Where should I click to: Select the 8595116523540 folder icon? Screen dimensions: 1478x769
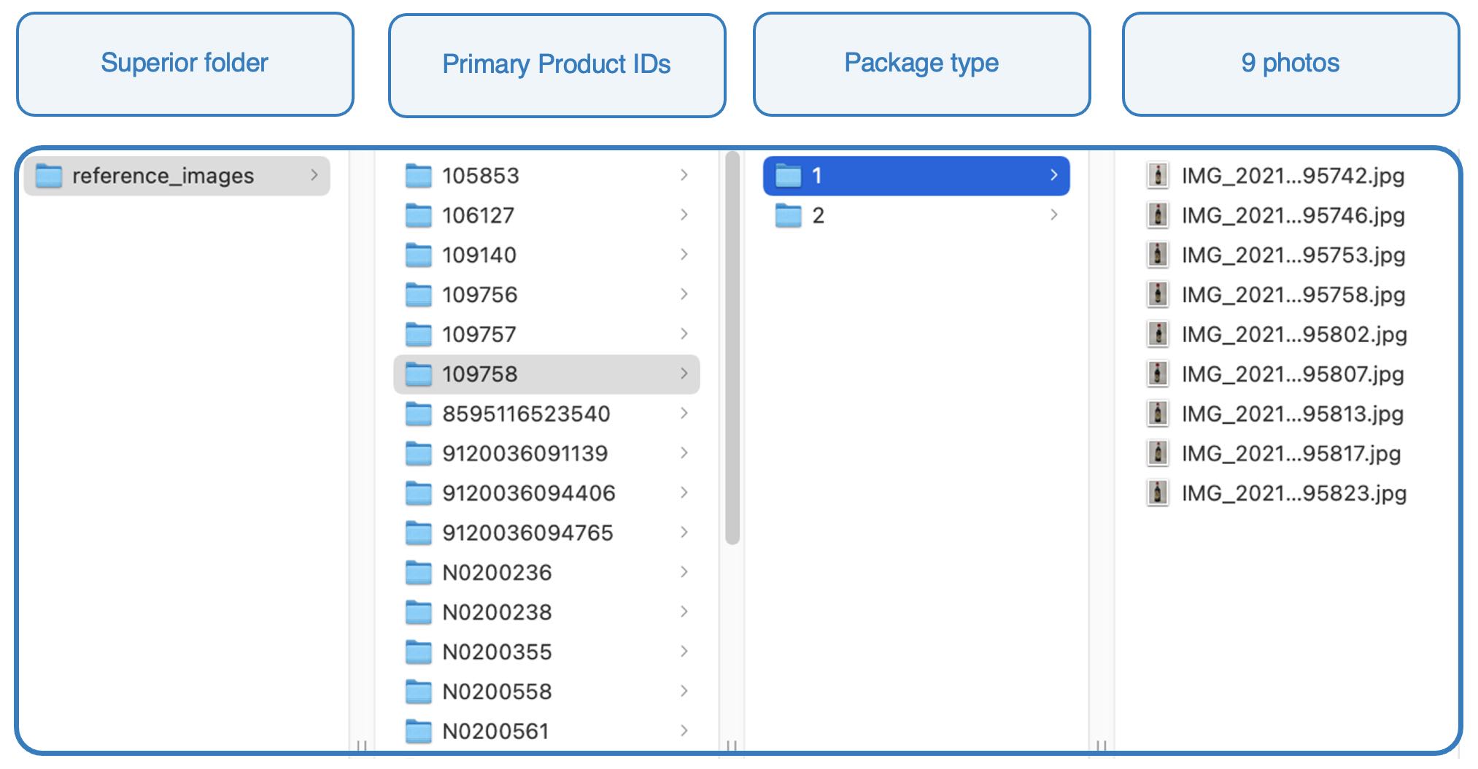coord(418,414)
